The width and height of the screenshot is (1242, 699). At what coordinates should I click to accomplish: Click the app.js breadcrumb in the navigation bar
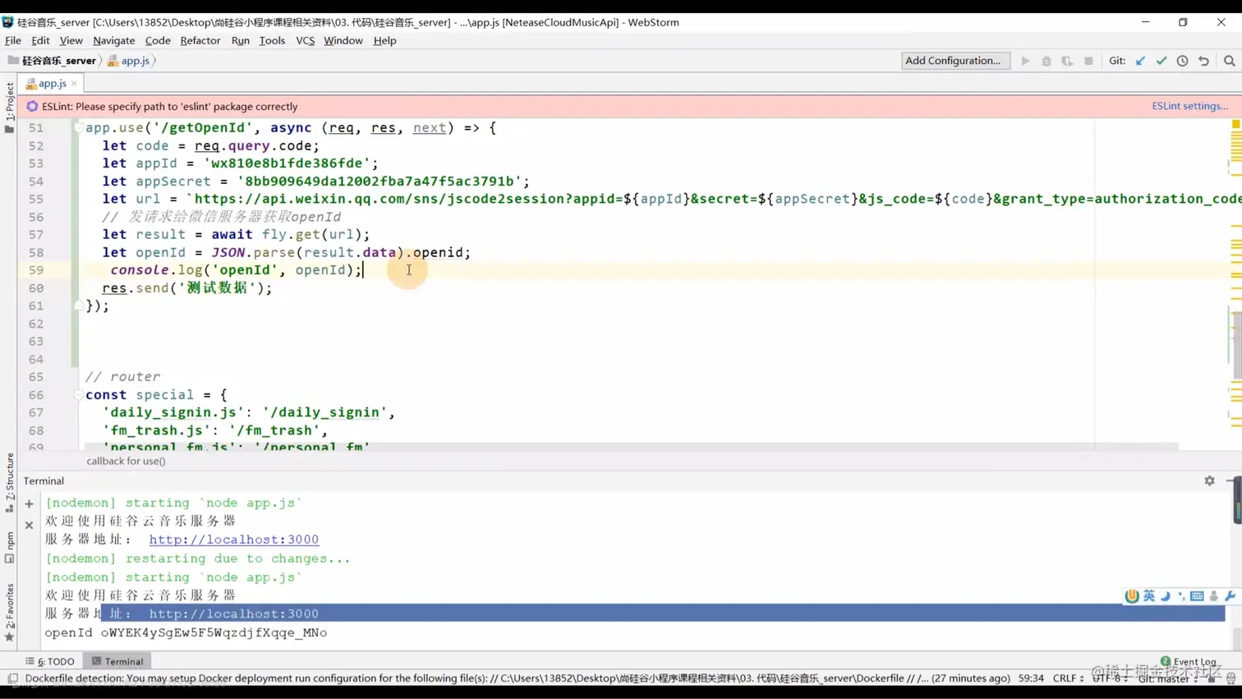click(x=129, y=61)
